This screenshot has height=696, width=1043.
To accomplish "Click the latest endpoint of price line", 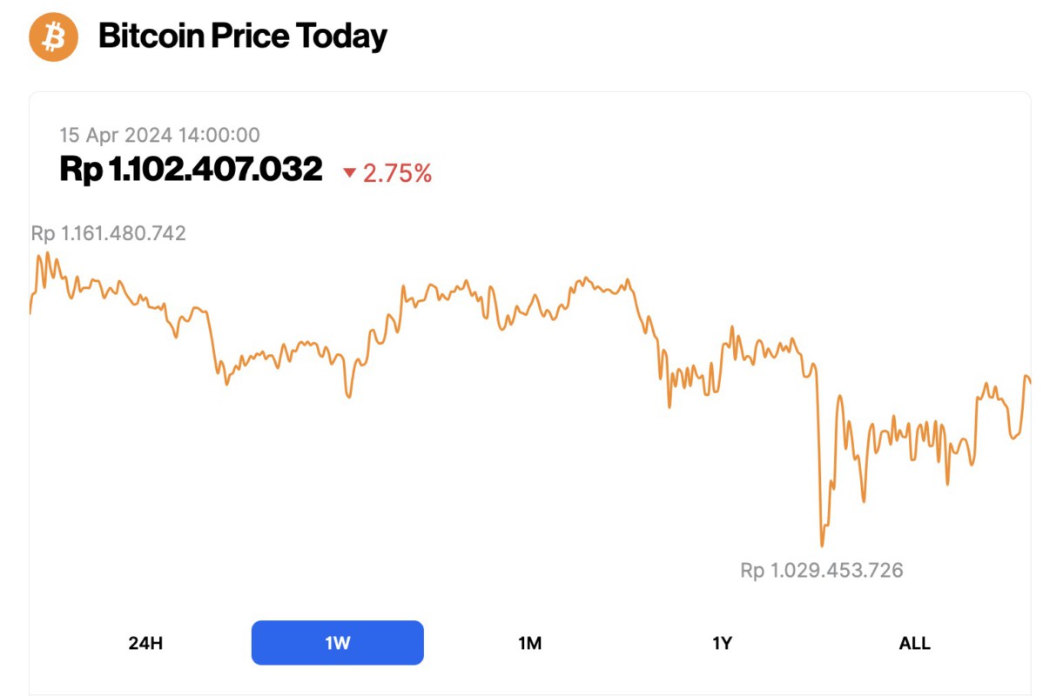I will 1031,381.
